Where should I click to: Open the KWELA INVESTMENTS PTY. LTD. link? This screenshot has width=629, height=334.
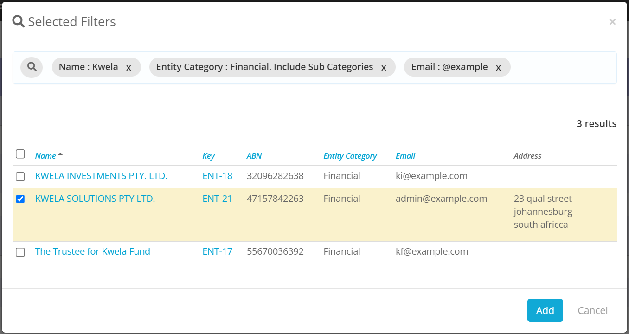[x=101, y=176]
